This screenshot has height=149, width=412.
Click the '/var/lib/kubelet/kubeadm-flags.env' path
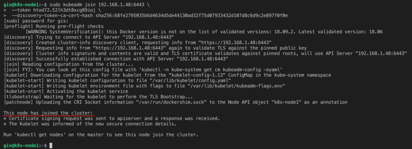tap(235, 86)
